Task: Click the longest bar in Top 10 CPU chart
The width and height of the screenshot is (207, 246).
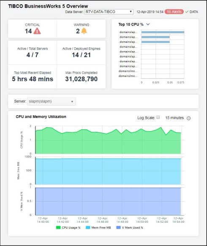Action: (163, 32)
